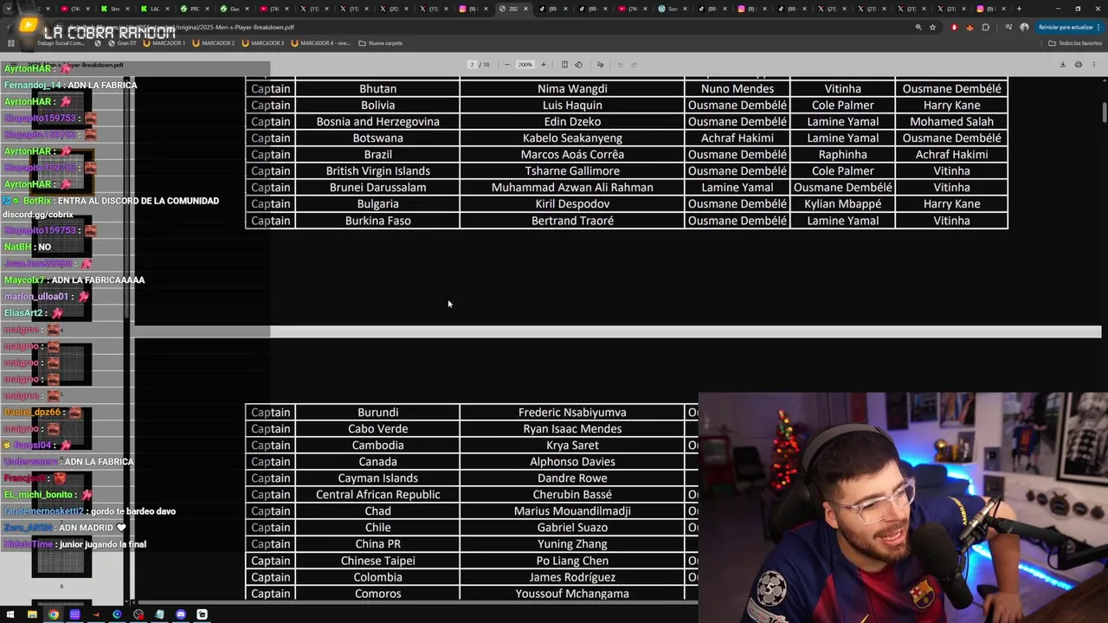Click the PDF redo arrow
1108x623 pixels.
pyautogui.click(x=634, y=65)
